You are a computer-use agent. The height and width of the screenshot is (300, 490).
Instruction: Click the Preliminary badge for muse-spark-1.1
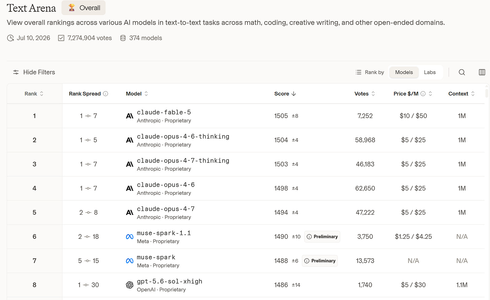click(x=322, y=237)
